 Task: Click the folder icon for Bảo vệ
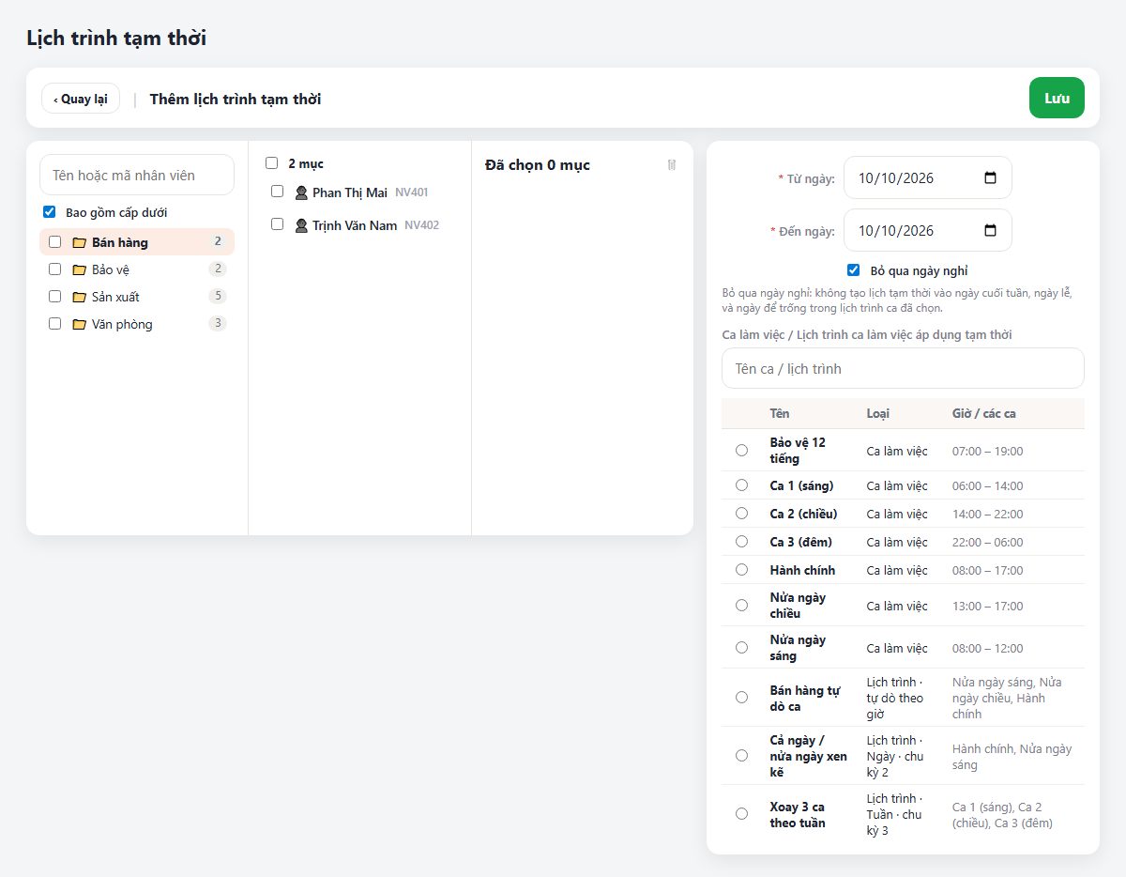click(80, 269)
